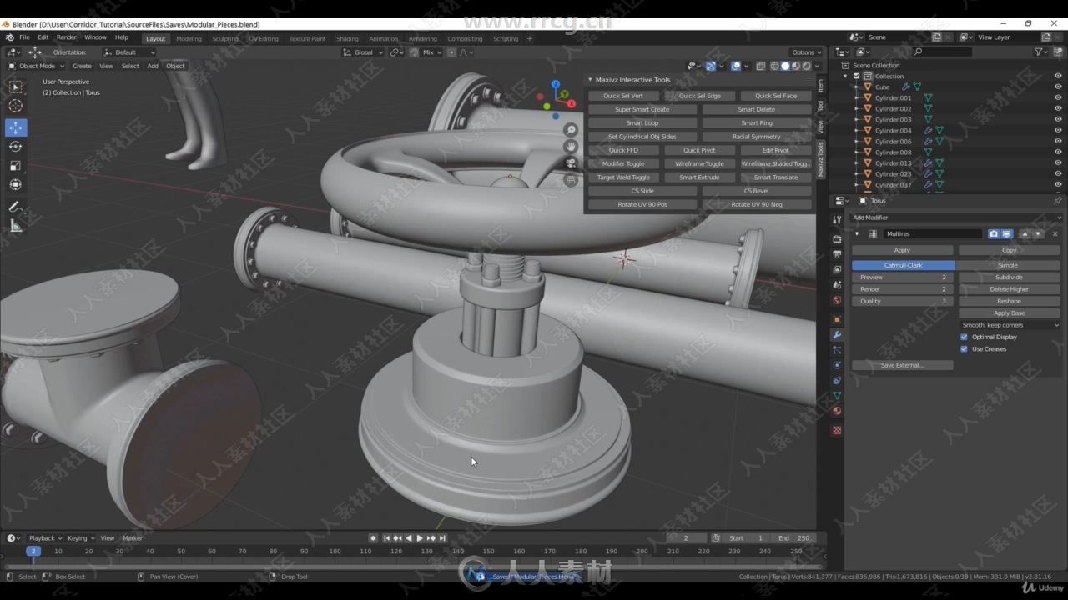
Task: Pin the properties editor with pin icon
Action: click(1057, 201)
